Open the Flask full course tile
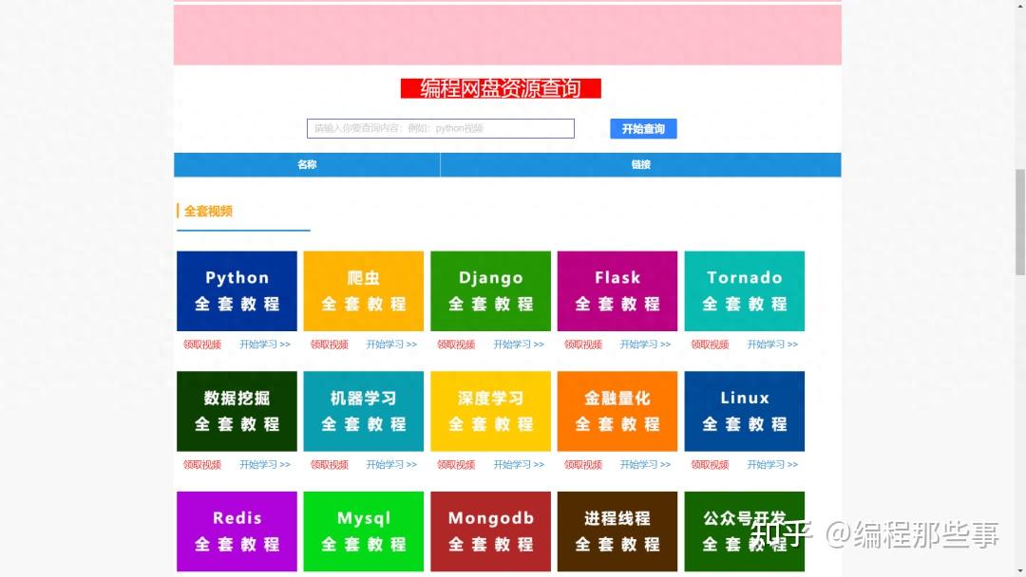Image resolution: width=1026 pixels, height=577 pixels. pyautogui.click(x=617, y=290)
